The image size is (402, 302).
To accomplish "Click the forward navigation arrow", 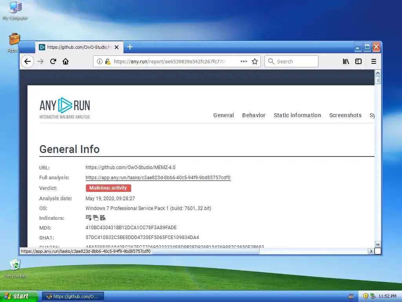I will coord(40,61).
